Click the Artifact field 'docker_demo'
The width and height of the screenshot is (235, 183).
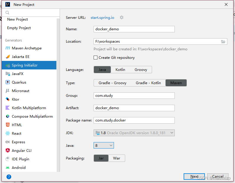[134, 108]
